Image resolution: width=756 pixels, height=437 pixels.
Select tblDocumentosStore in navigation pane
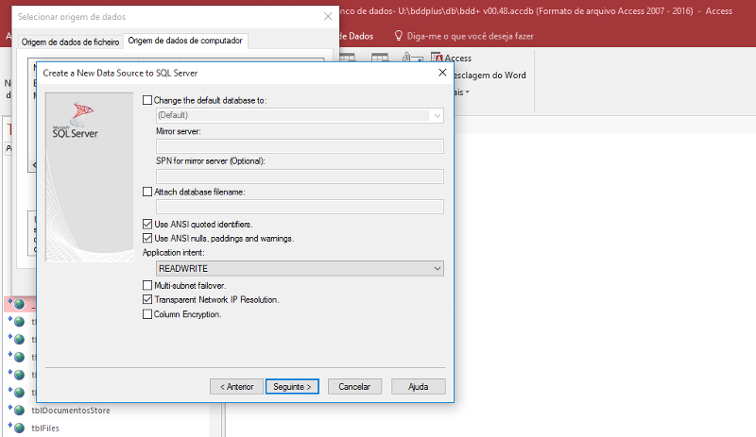[71, 411]
